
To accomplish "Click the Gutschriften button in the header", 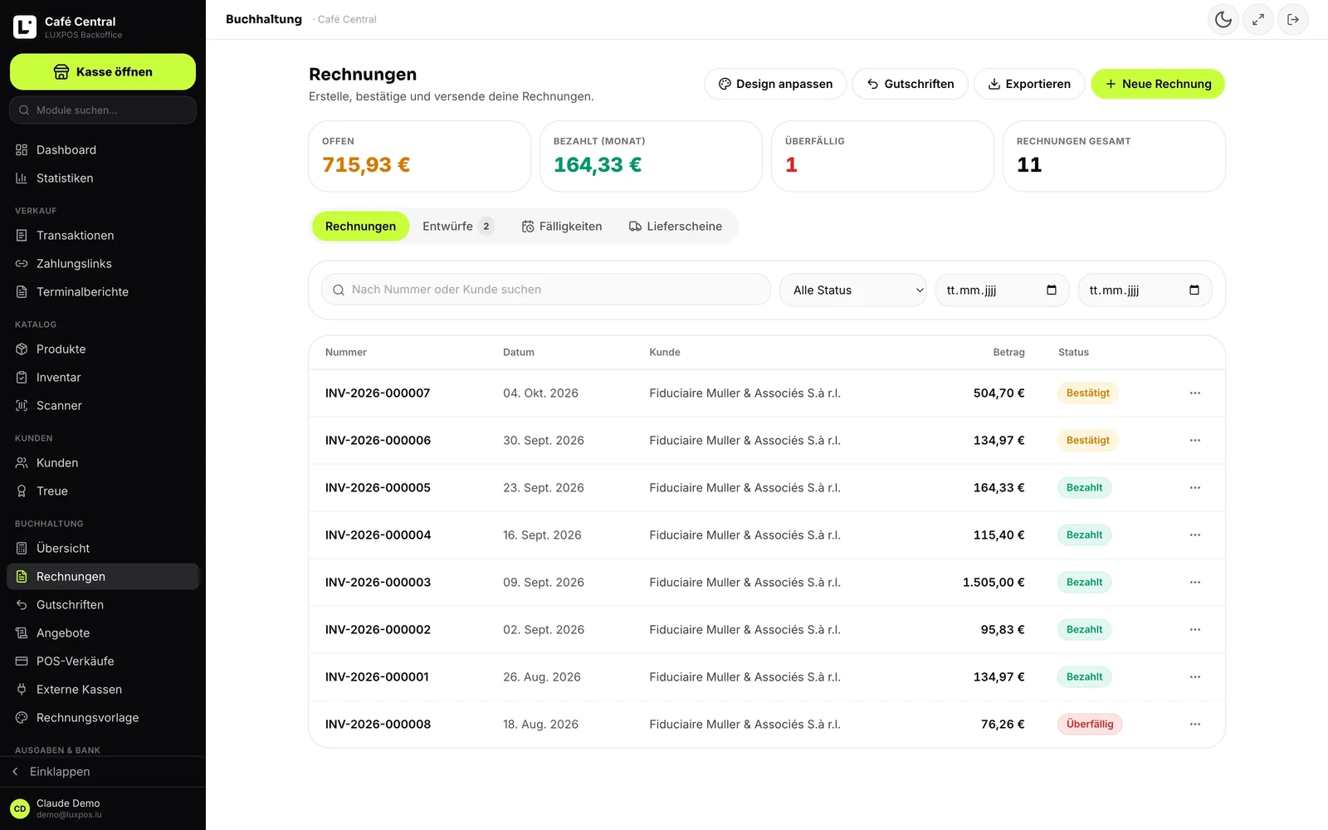I will [x=911, y=84].
